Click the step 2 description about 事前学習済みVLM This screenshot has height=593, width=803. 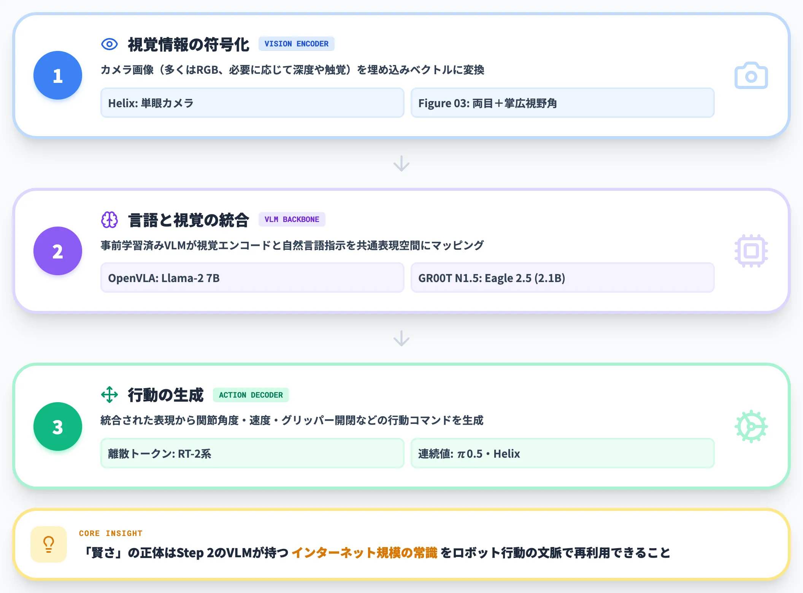(292, 245)
